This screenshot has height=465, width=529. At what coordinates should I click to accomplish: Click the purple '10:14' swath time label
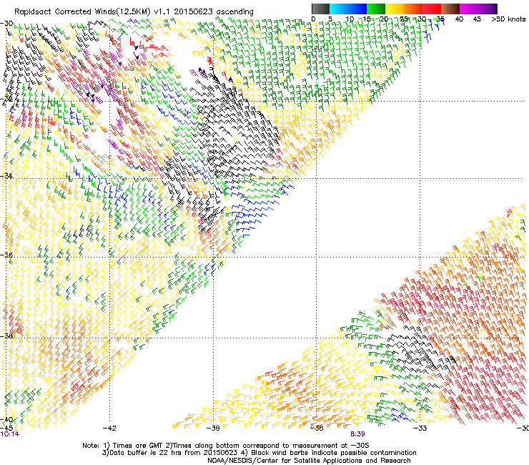(x=10, y=434)
